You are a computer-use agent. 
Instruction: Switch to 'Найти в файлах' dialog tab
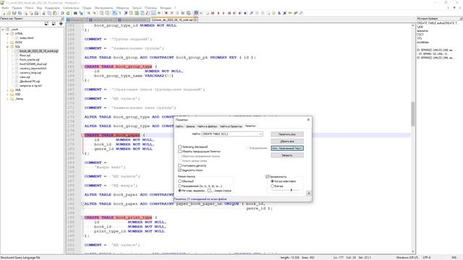[x=208, y=126]
